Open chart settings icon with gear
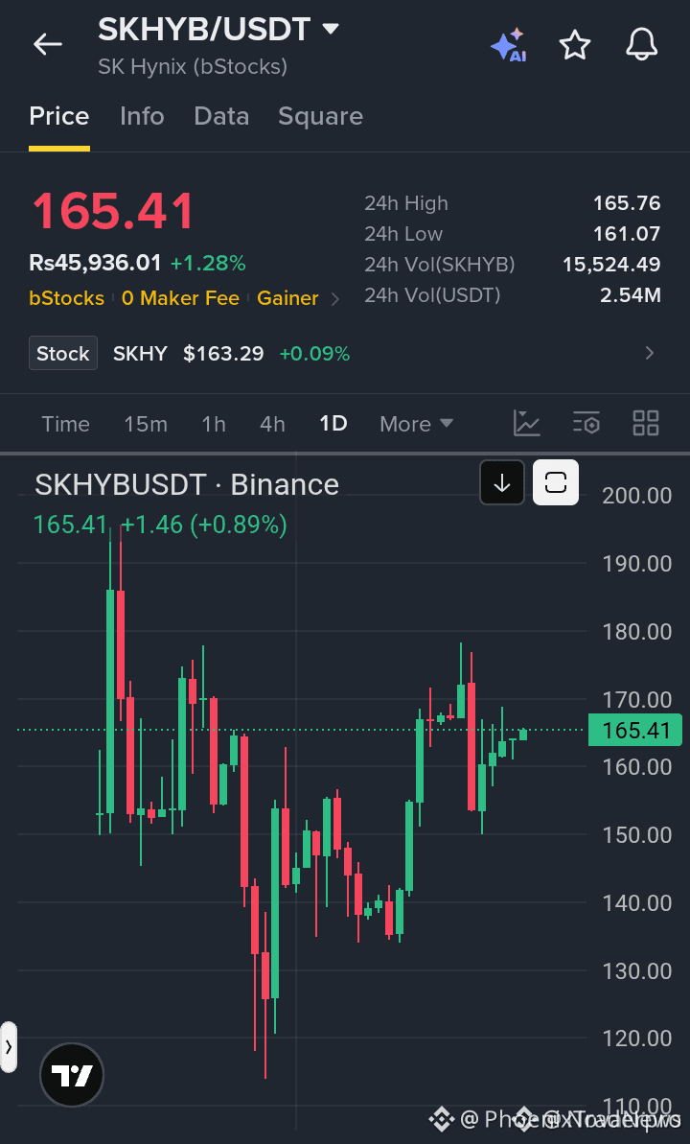This screenshot has height=1144, width=690. [x=586, y=423]
